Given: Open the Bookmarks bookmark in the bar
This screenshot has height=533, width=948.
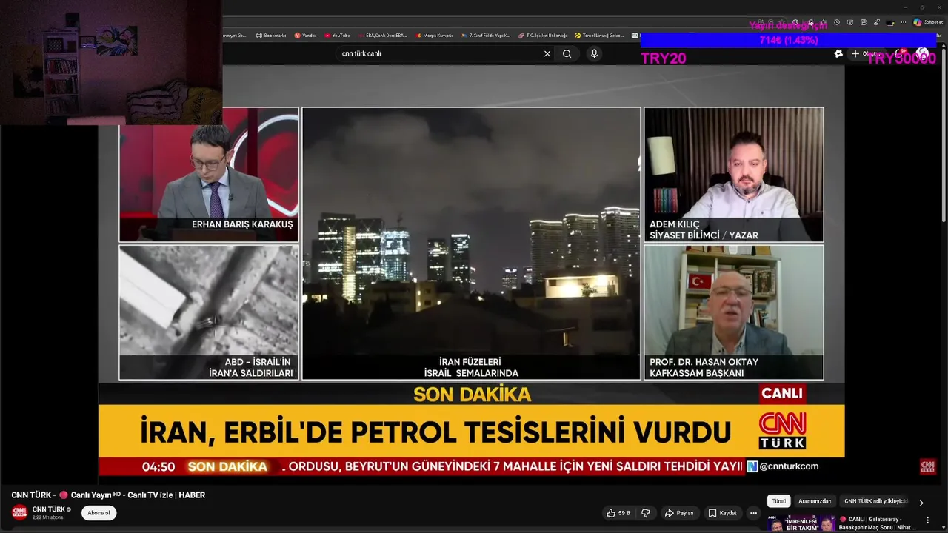Looking at the screenshot, I should coord(271,36).
